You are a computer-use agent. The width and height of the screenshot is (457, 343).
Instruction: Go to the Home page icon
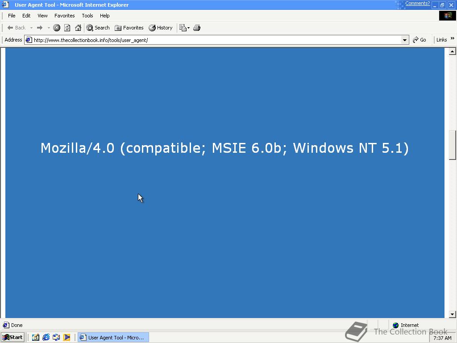(x=78, y=28)
